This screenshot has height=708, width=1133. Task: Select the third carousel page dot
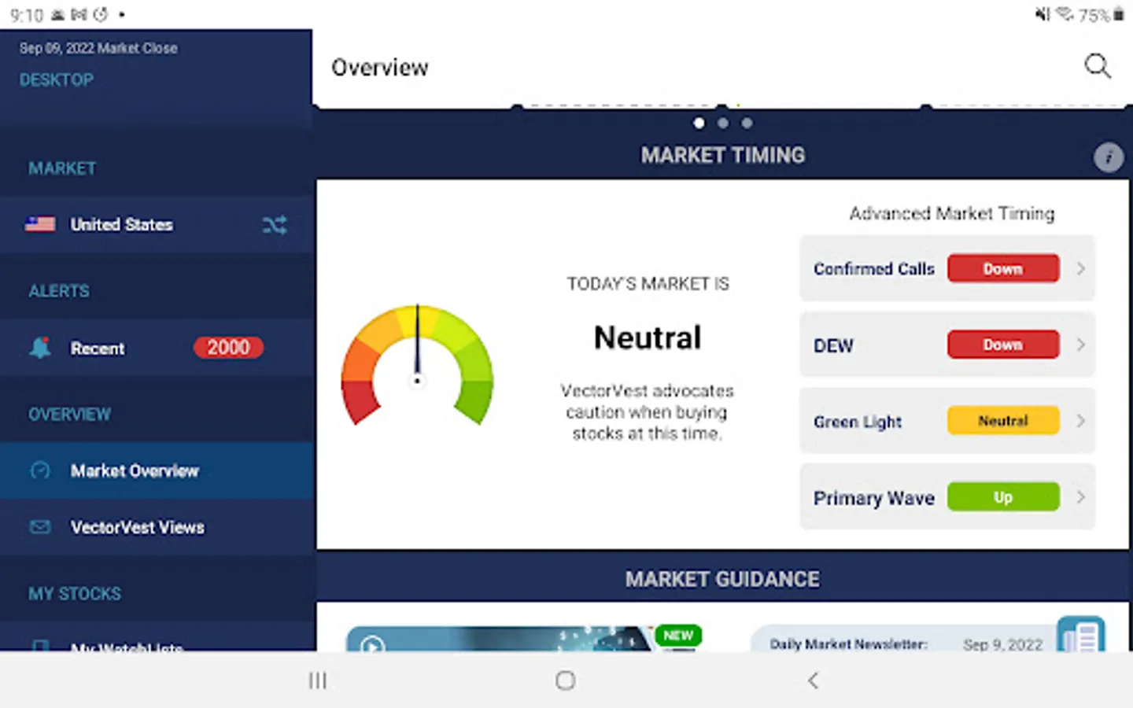click(x=747, y=123)
